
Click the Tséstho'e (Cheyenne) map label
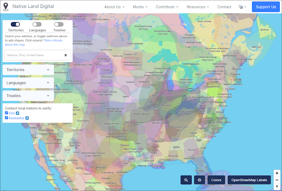pyautogui.click(x=94, y=104)
